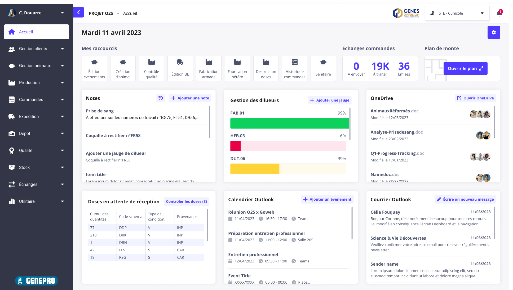The image size is (513, 290).
Task: Open Contrôle qualité shortcut
Action: pos(152,68)
